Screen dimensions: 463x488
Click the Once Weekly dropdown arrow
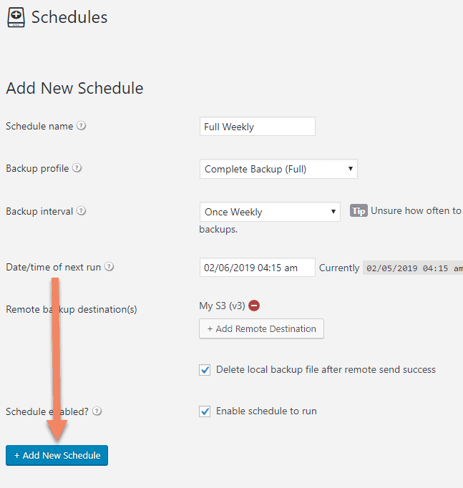click(333, 212)
